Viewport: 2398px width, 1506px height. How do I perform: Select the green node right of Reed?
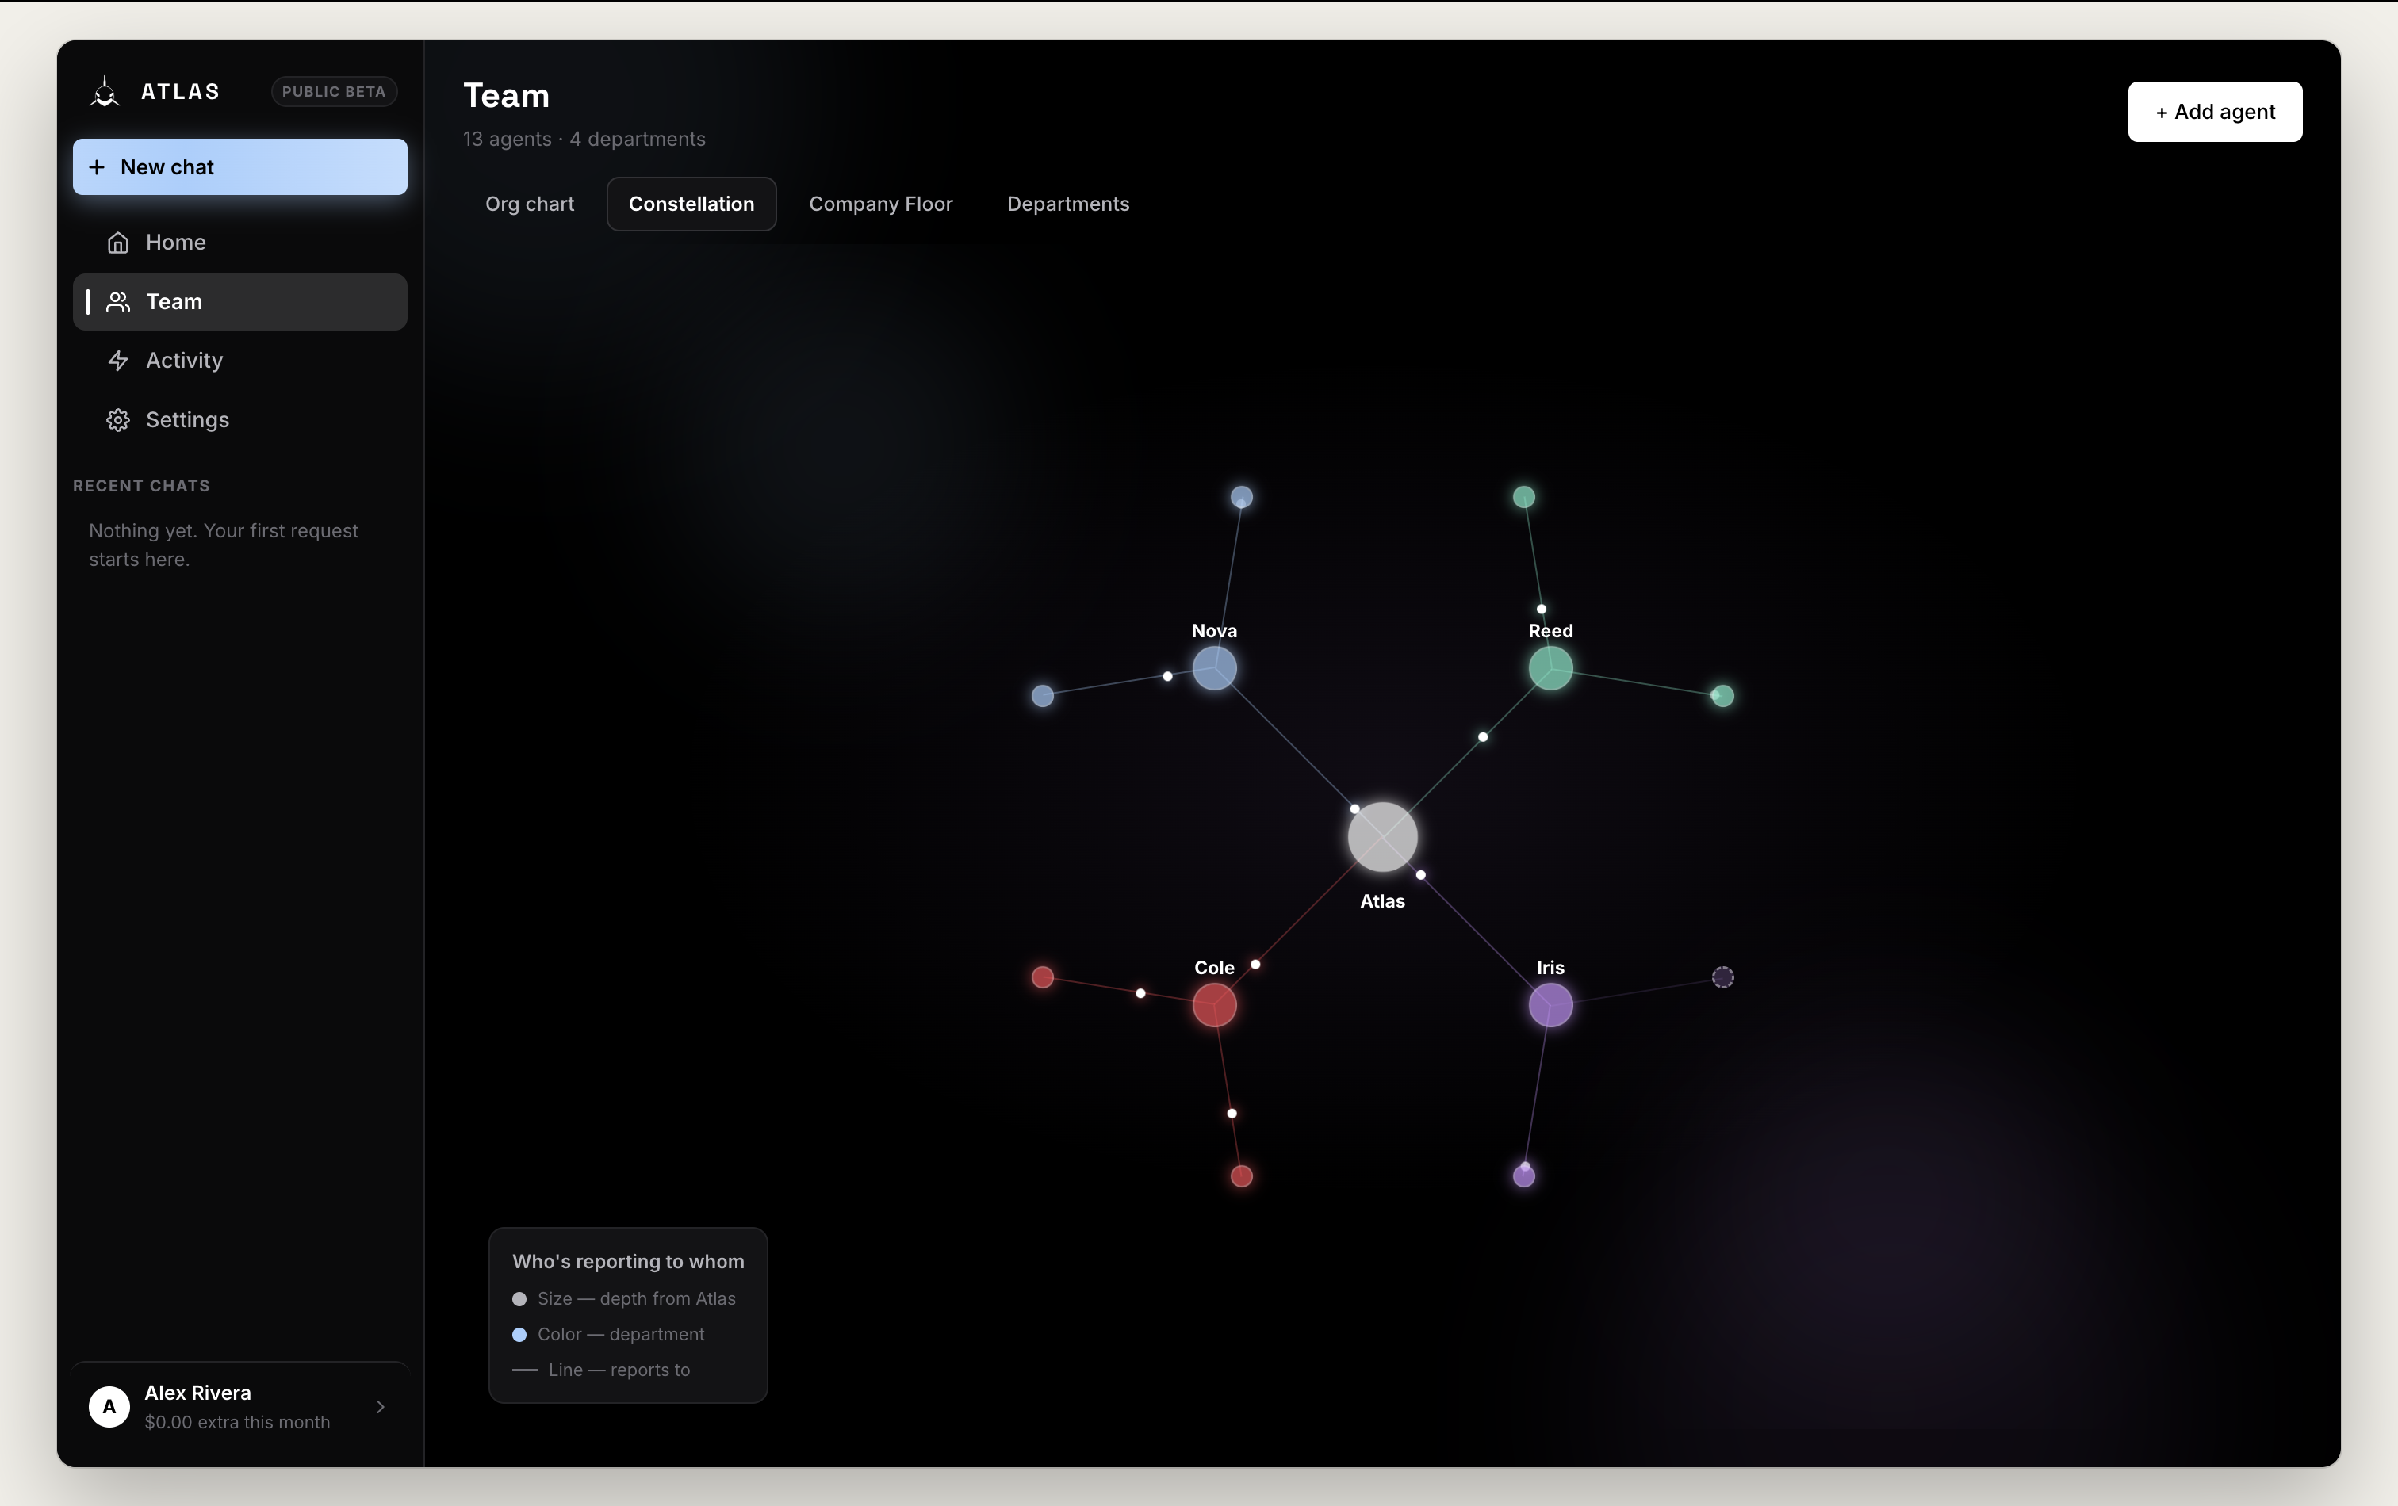tap(1722, 696)
